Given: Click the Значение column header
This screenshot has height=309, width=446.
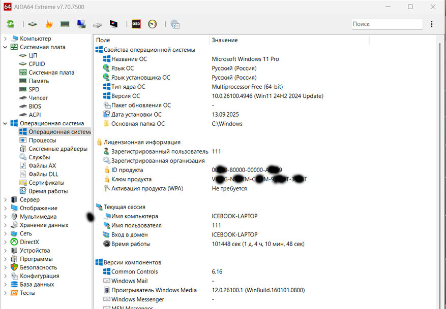Looking at the screenshot, I should pyautogui.click(x=224, y=40).
